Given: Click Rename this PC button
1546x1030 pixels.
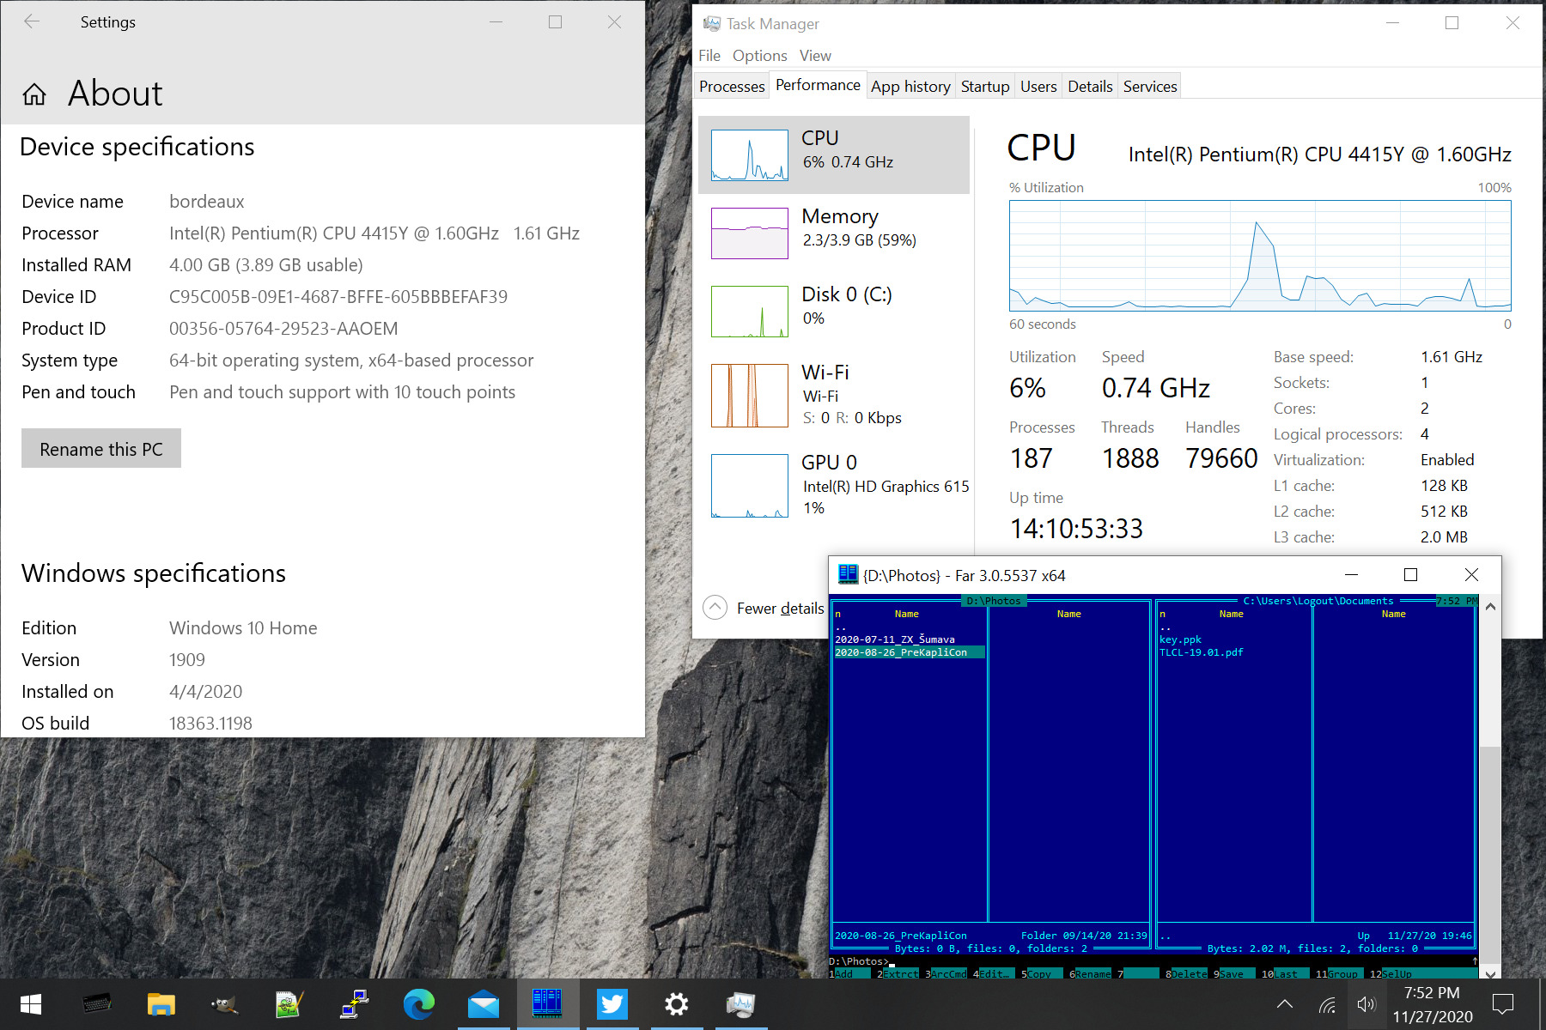Looking at the screenshot, I should point(101,449).
